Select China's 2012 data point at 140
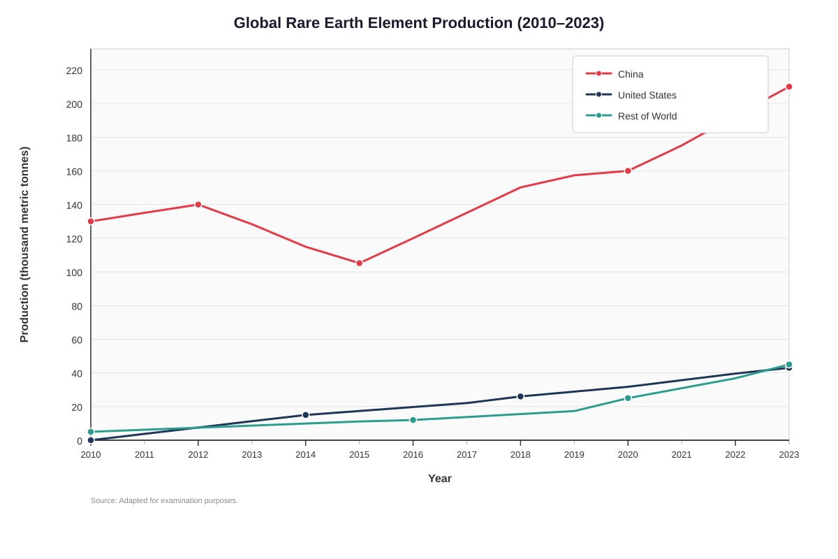838x559 pixels. [198, 205]
